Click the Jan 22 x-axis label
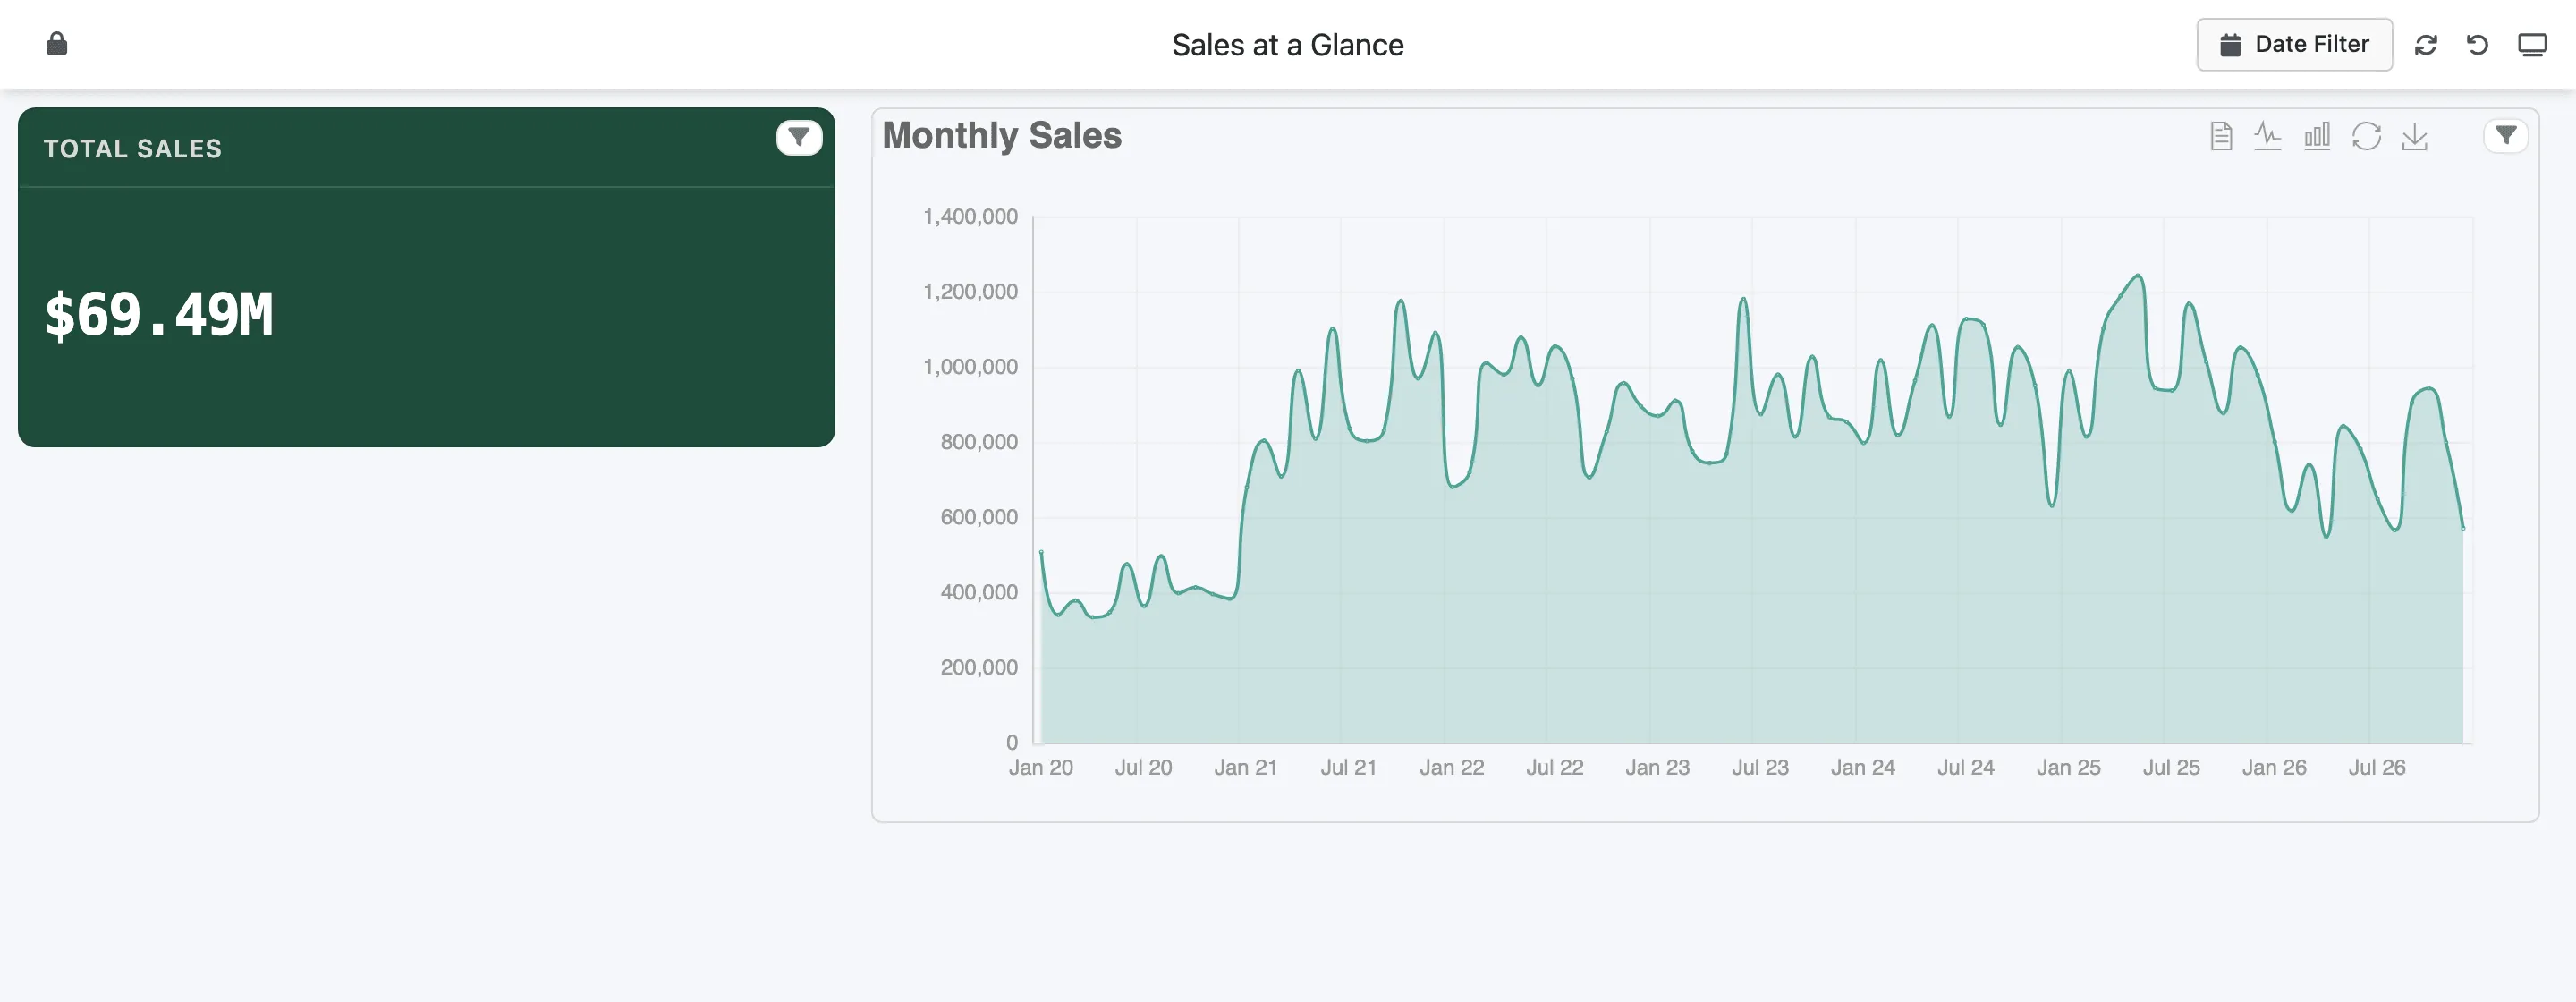 tap(1452, 767)
